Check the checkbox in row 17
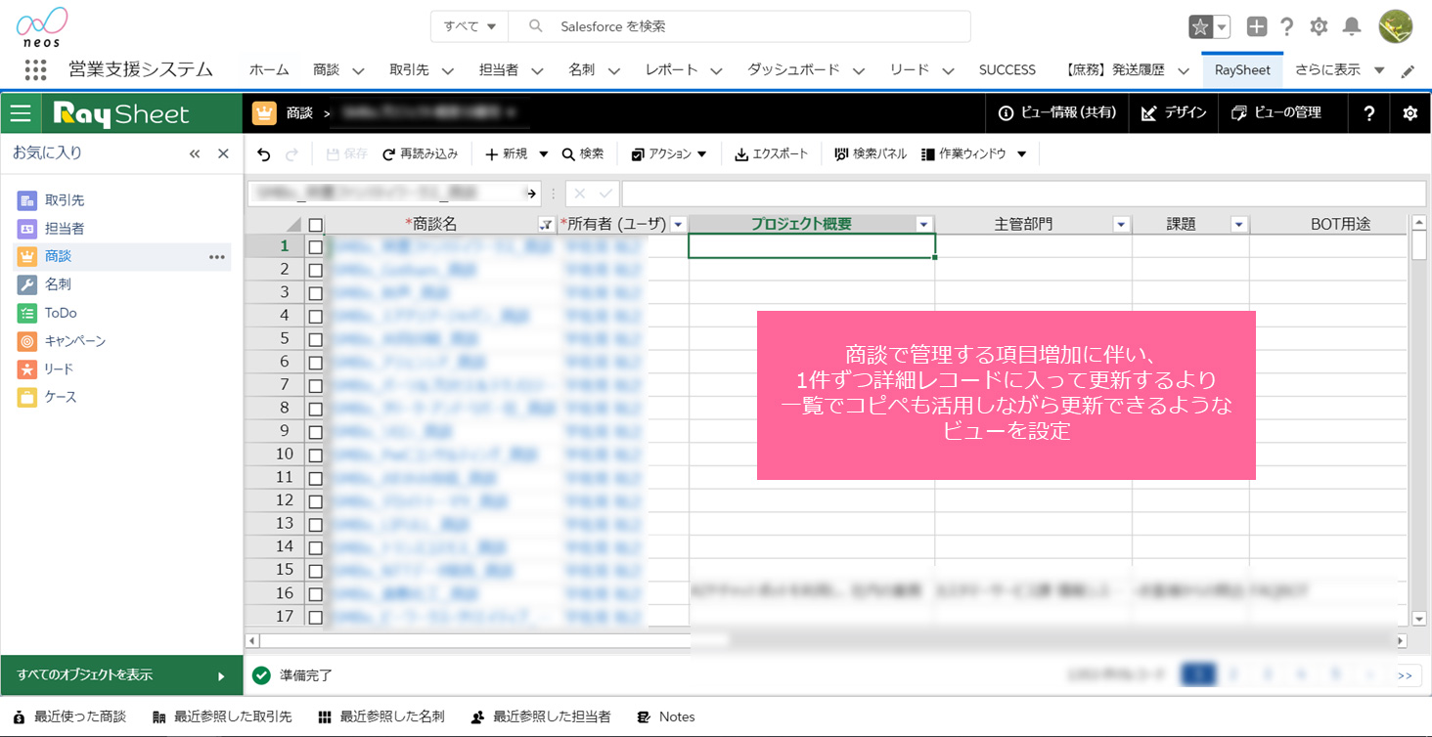The width and height of the screenshot is (1432, 737). tap(315, 617)
